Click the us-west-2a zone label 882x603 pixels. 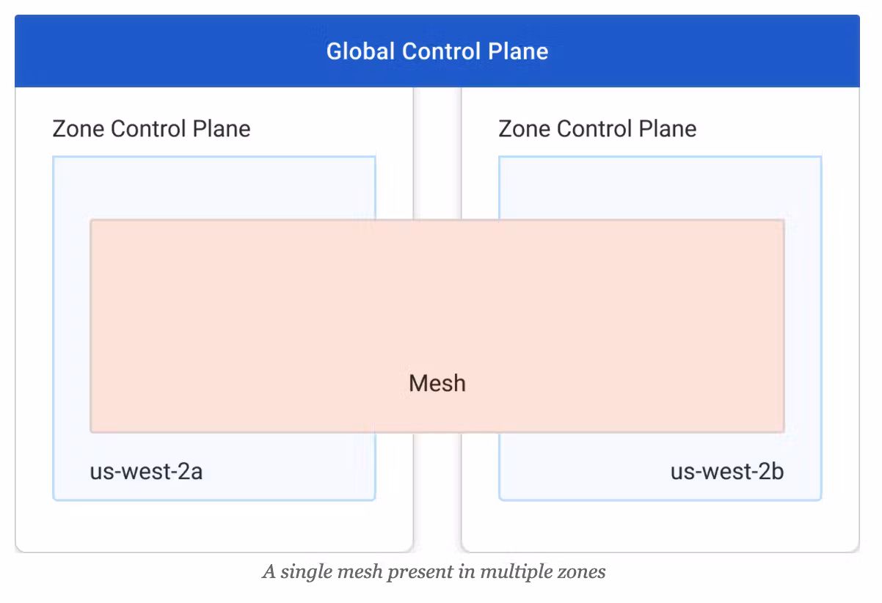click(146, 470)
